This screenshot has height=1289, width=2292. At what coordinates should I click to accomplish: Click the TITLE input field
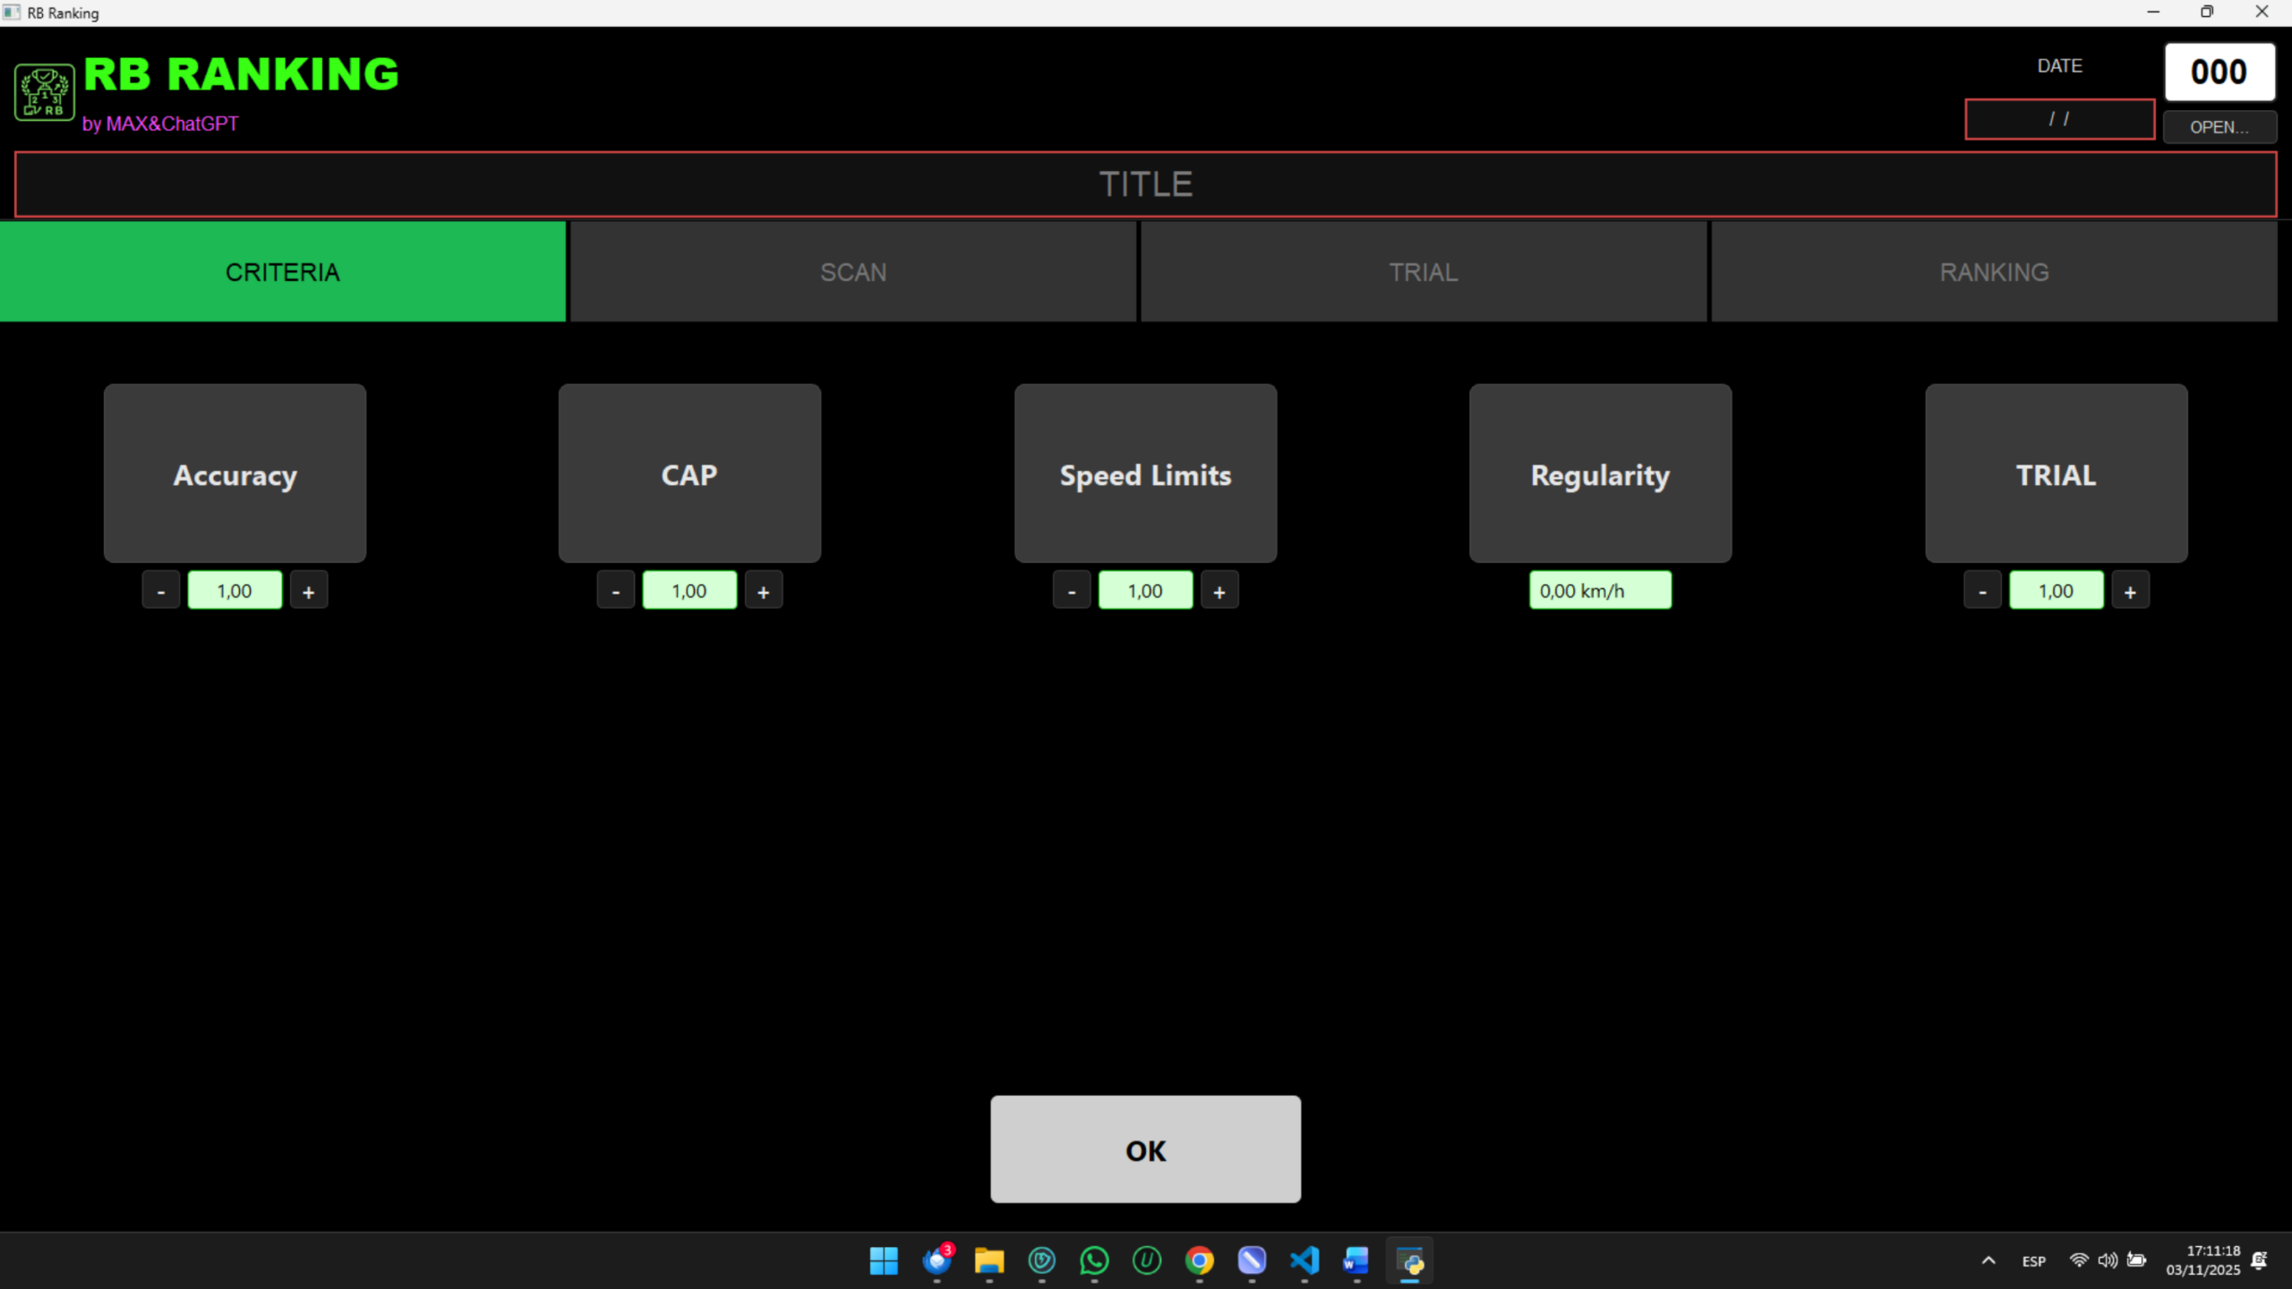click(1145, 184)
